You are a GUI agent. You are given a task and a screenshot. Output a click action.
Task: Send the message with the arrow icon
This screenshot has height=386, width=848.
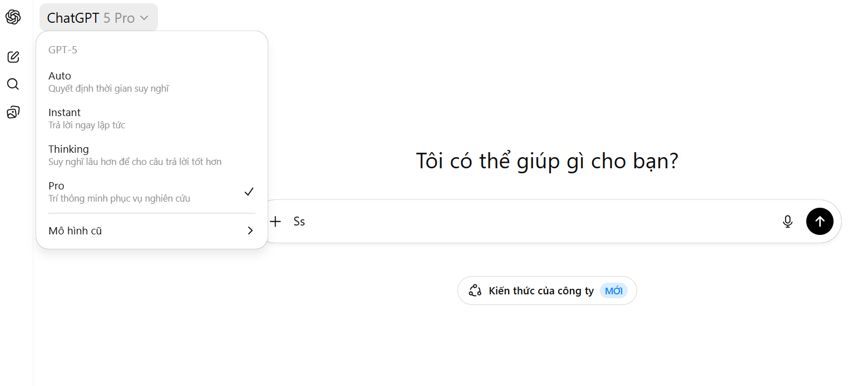820,222
